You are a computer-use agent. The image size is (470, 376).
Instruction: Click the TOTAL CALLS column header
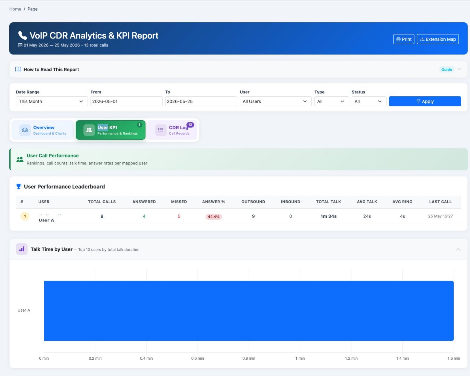pyautogui.click(x=102, y=202)
